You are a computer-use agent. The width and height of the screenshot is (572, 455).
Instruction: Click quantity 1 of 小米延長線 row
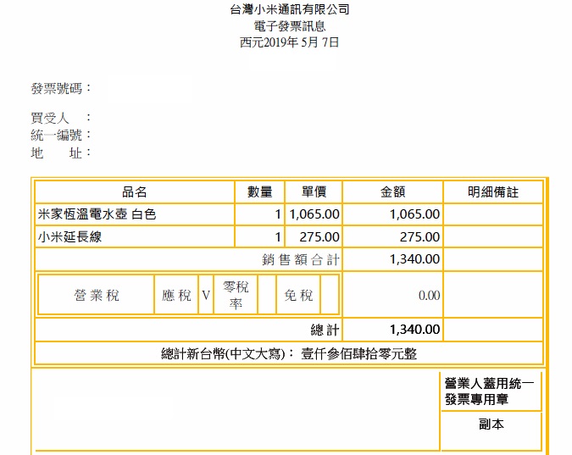278,236
